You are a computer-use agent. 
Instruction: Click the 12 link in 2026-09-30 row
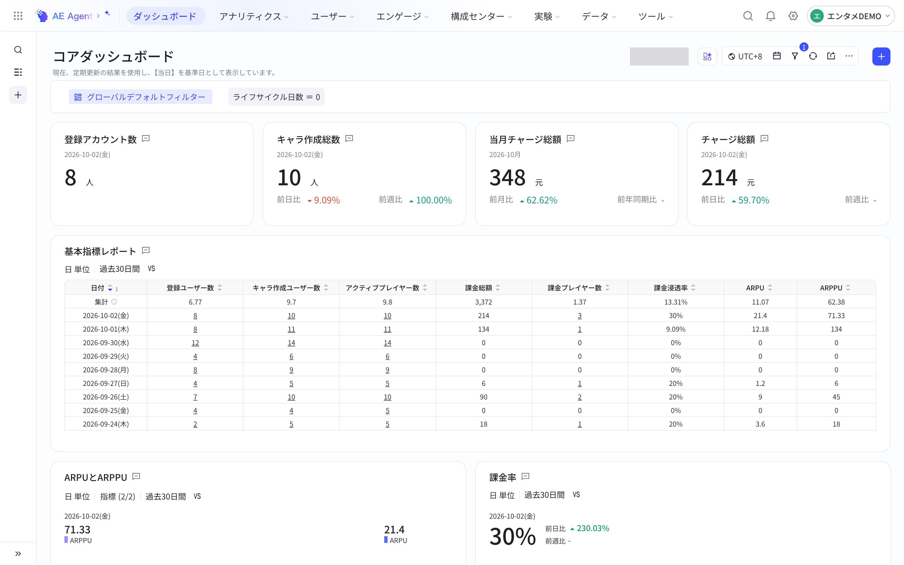click(x=195, y=343)
